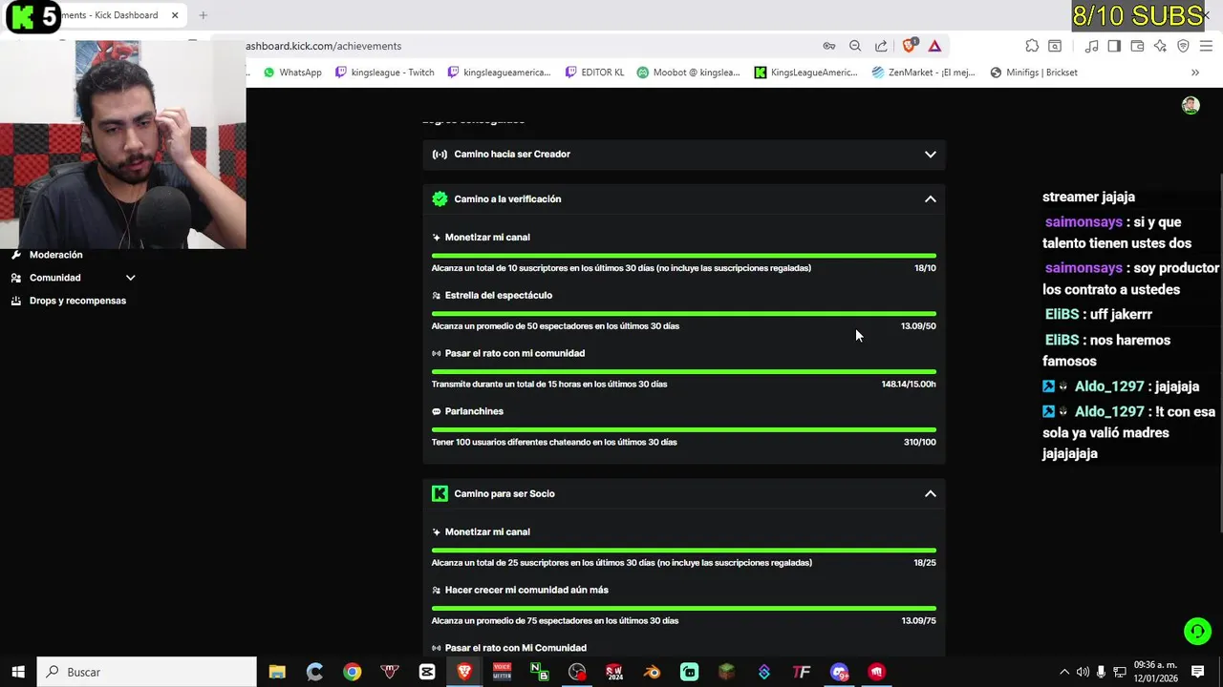1223x687 pixels.
Task: Click the verified badge beside Camino a la verificación
Action: point(440,199)
